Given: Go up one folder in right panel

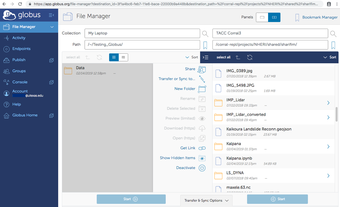Looking at the screenshot, I should [x=238, y=57].
